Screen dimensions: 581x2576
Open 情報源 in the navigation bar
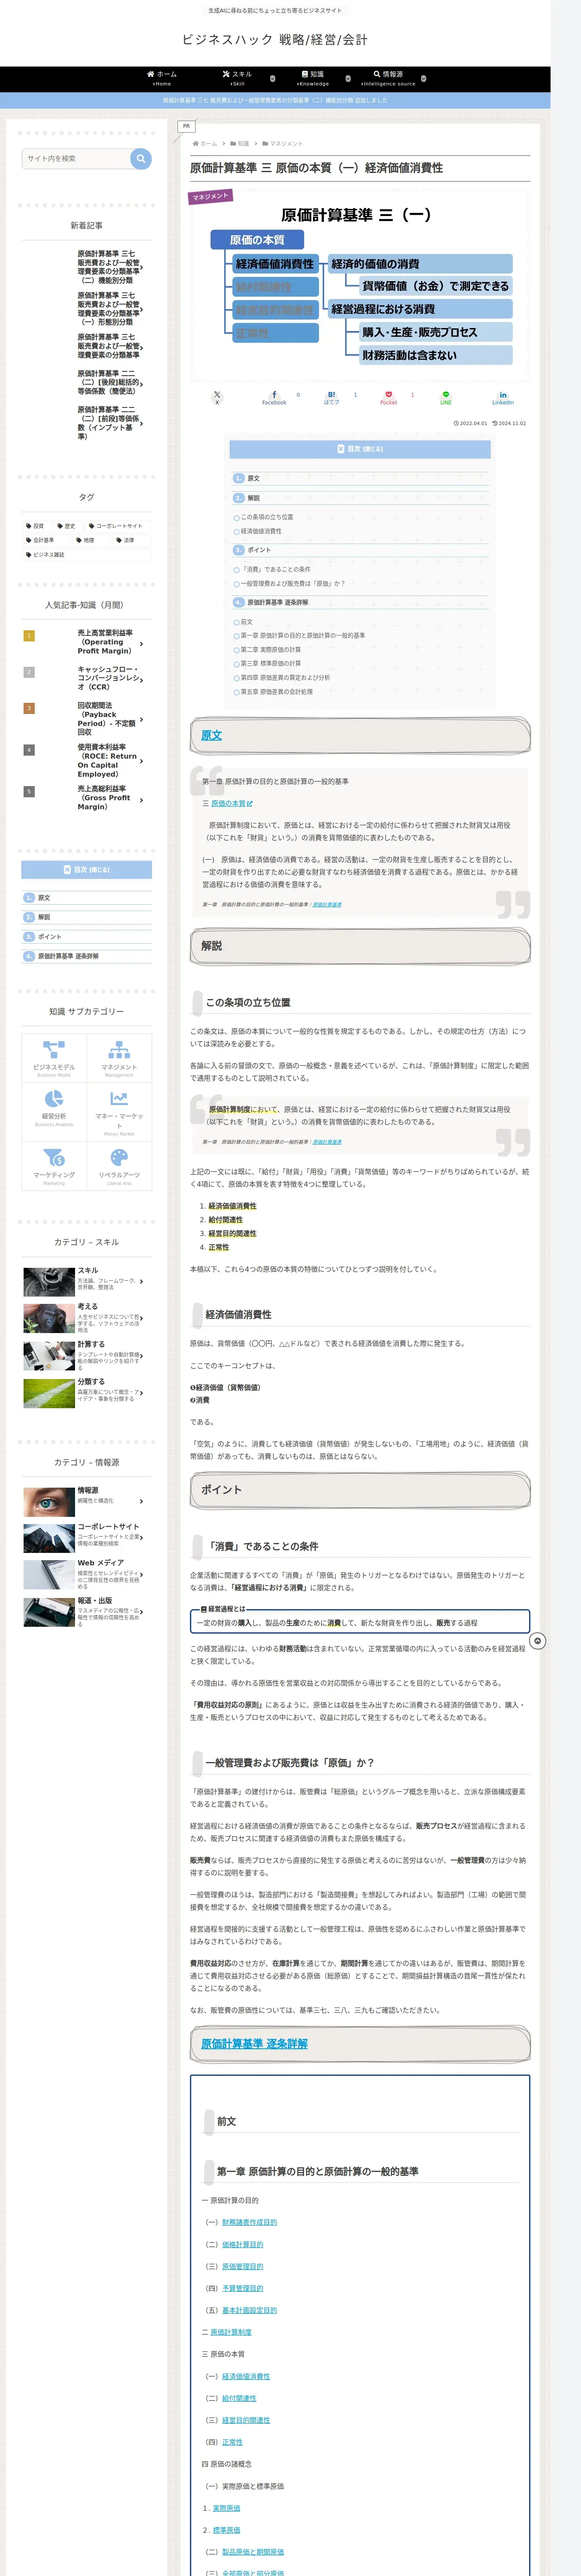[x=388, y=78]
